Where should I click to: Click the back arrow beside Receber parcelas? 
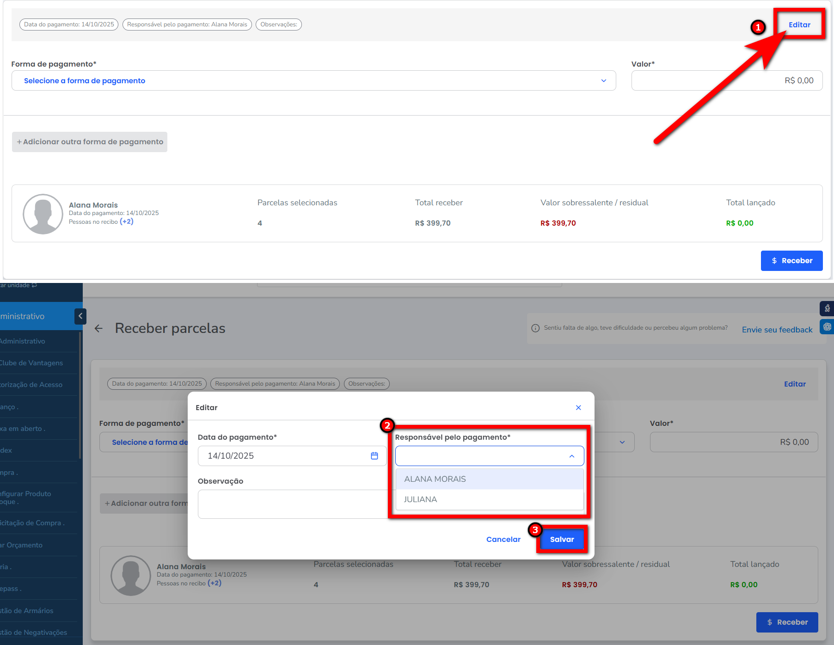point(98,328)
